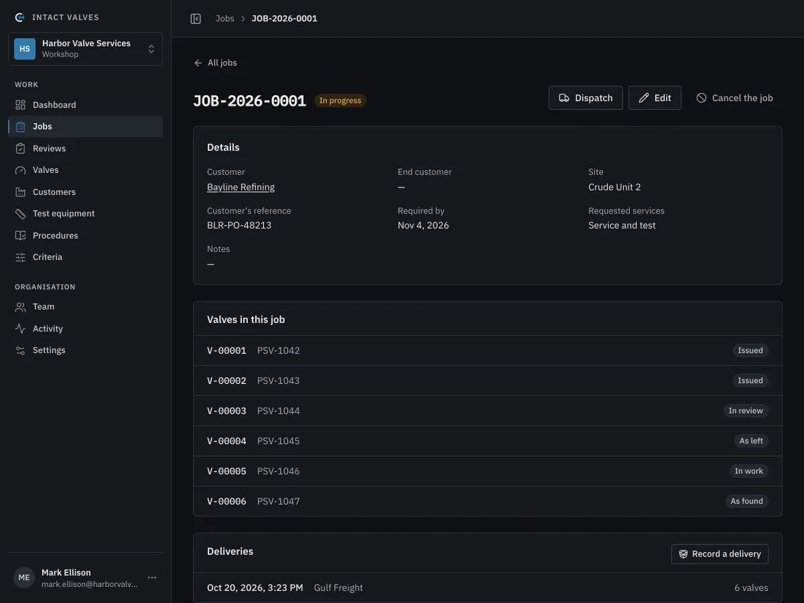Viewport: 804px width, 603px height.
Task: Open the Bayline Refining customer link
Action: 241,187
